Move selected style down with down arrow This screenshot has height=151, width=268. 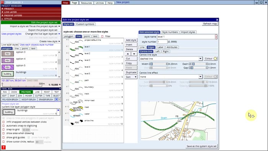pyautogui.click(x=134, y=54)
